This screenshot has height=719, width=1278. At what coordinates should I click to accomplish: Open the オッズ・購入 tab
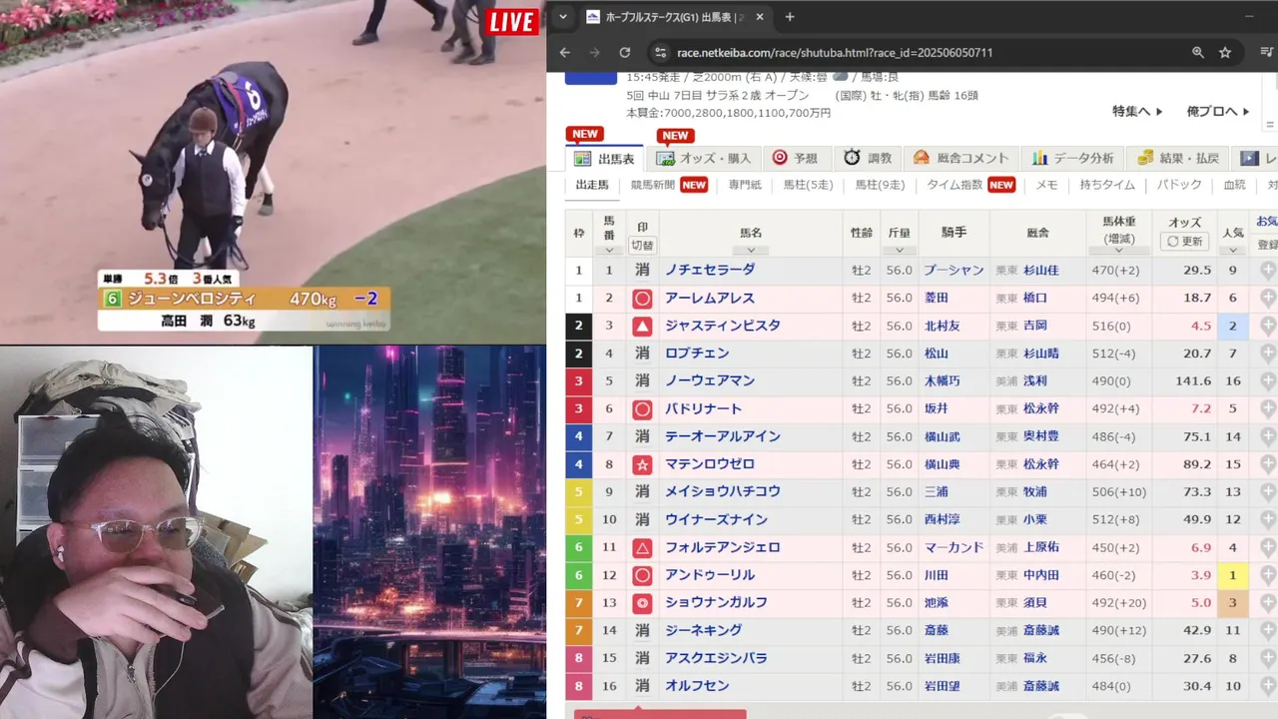pyautogui.click(x=703, y=159)
